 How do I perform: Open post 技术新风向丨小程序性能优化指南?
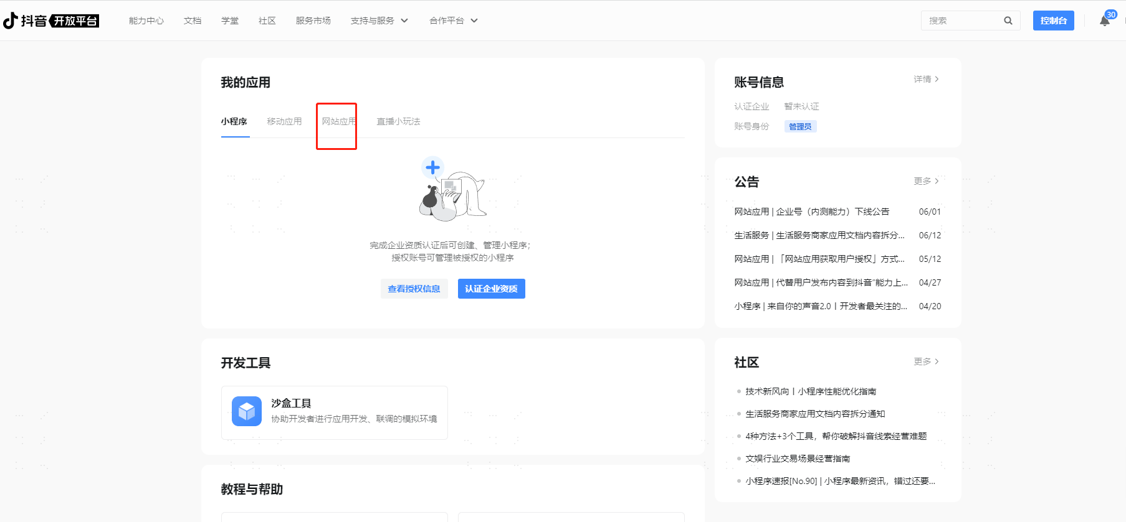pyautogui.click(x=811, y=391)
